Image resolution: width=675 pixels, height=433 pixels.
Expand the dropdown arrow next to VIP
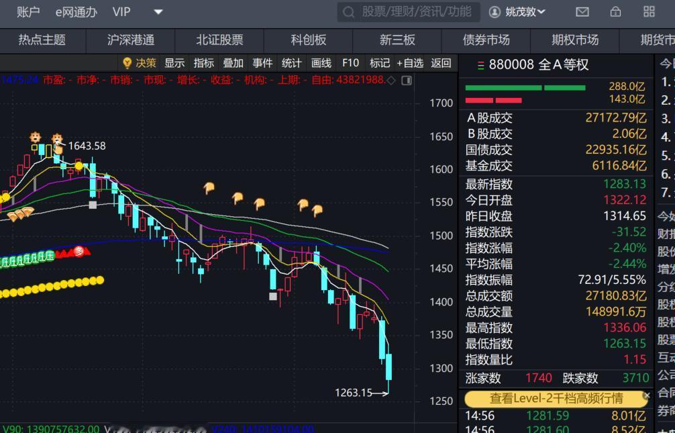point(158,12)
